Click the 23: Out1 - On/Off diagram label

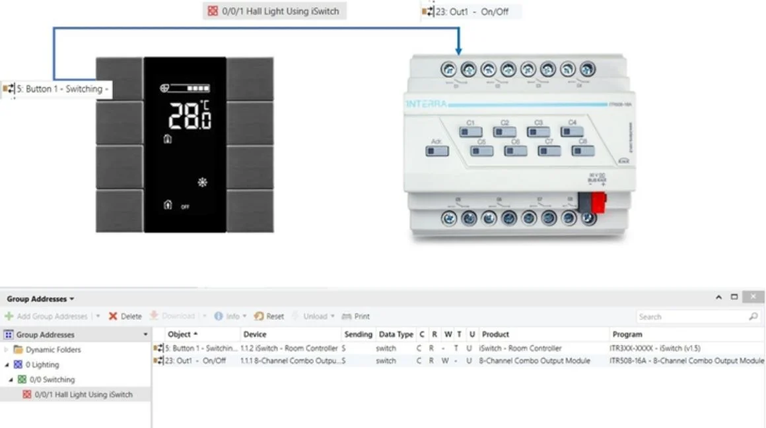pos(471,12)
